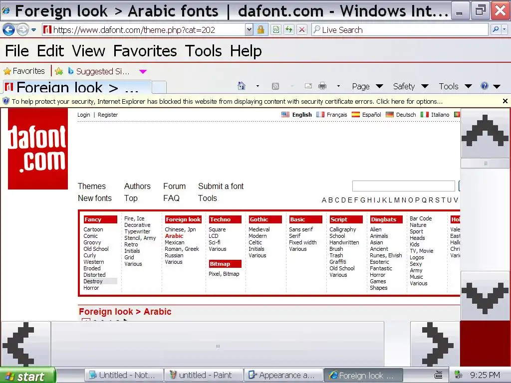Open the File menu

click(x=17, y=51)
